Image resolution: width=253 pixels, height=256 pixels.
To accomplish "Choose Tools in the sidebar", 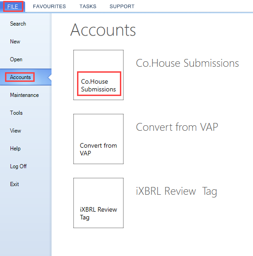I will 16,113.
